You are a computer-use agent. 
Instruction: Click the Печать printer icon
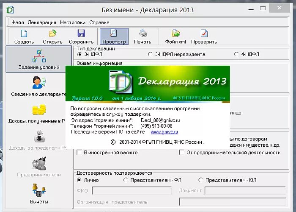click(x=143, y=33)
